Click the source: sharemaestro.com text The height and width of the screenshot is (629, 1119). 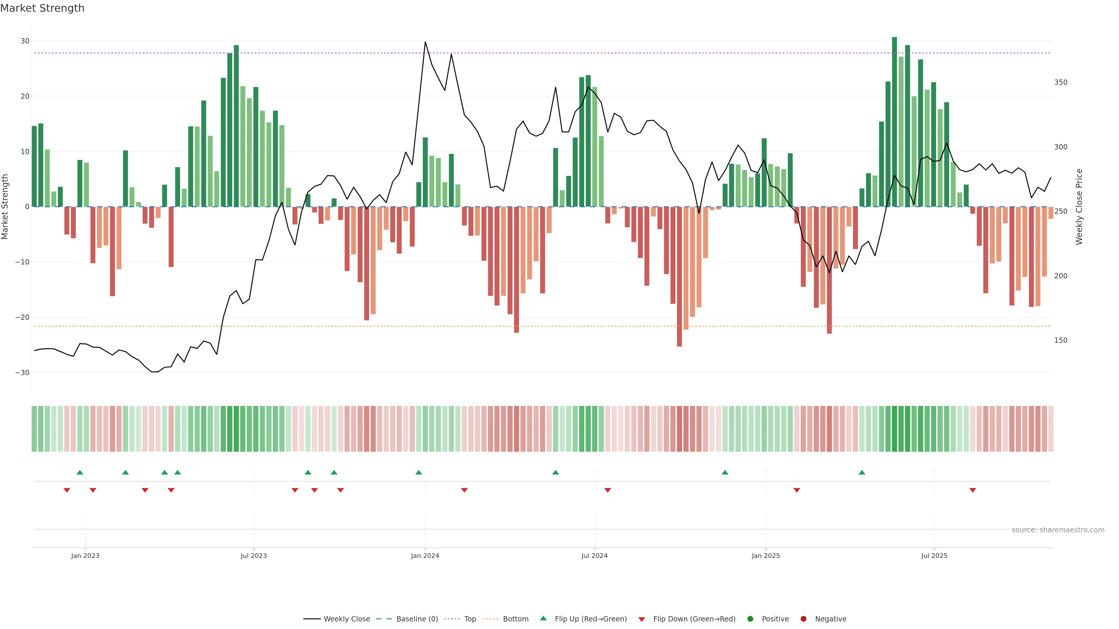click(x=1058, y=530)
